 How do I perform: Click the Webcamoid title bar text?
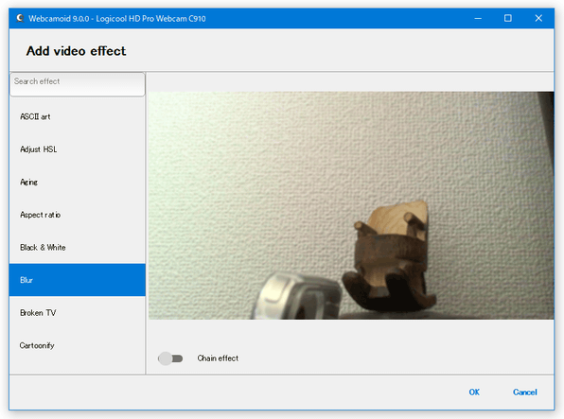[117, 18]
